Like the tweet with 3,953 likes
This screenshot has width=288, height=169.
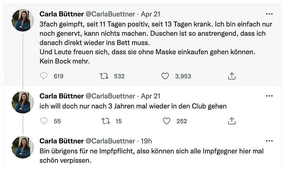165,76
